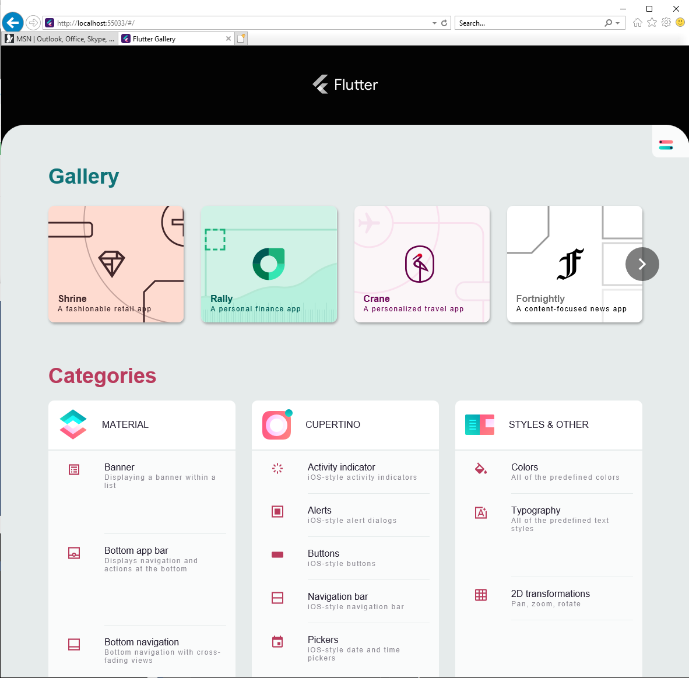
Task: Open the Banner demo
Action: (142, 492)
